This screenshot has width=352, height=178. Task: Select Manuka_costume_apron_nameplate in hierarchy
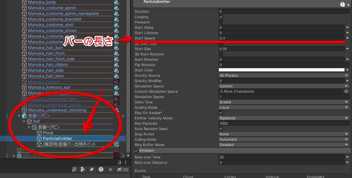[63, 14]
